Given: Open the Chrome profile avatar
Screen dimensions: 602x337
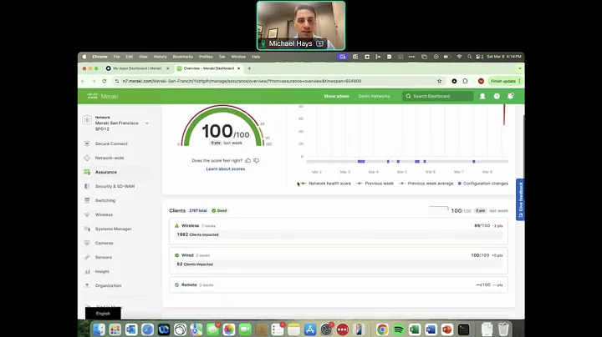Looking at the screenshot, I should click(x=481, y=81).
